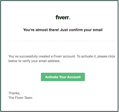Click the letter f in the Fiverr logo
This screenshot has height=112, width=119.
(57, 17)
